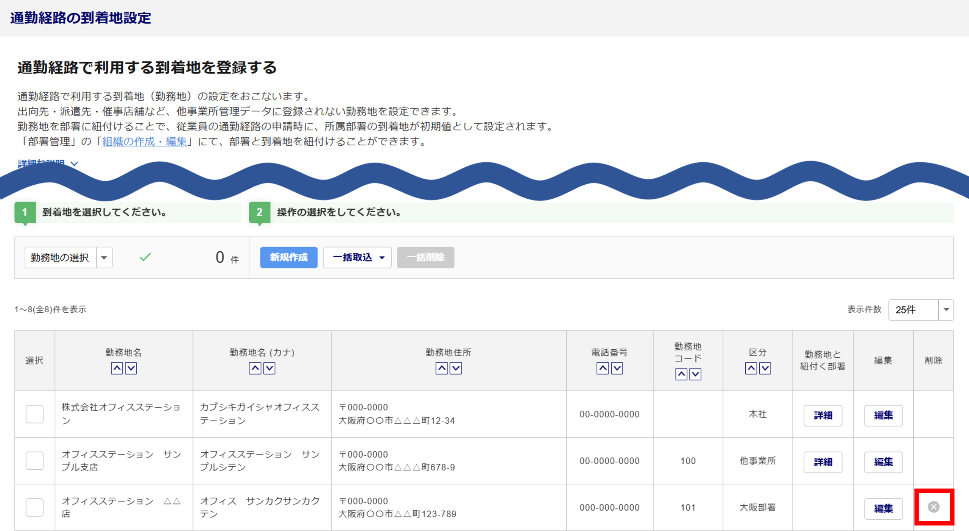
Task: Open the 勤務地の選択 dropdown
Action: (69, 257)
